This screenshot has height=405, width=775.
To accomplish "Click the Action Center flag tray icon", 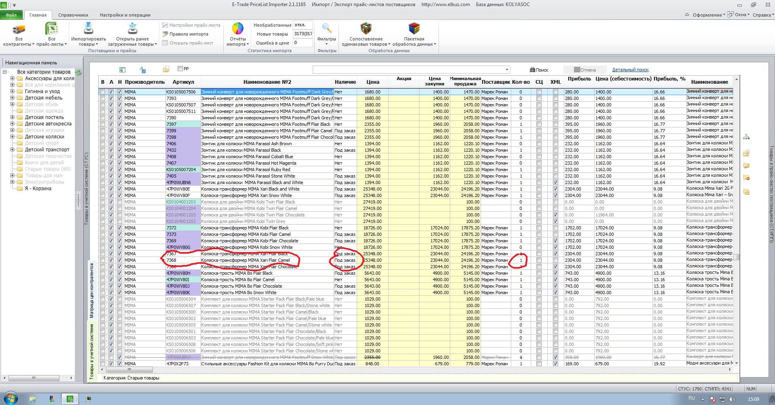I will point(713,399).
